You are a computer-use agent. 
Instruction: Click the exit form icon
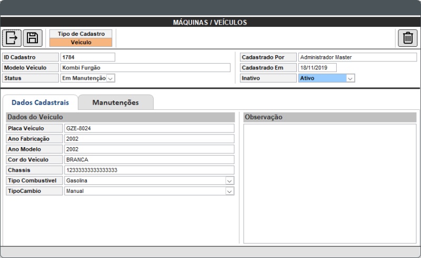point(11,38)
